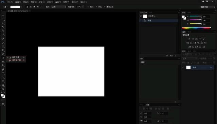Viewport: 217px width, 124px height.
Task: Choose Radial gradient type in options bar
Action: click(x=31, y=7)
